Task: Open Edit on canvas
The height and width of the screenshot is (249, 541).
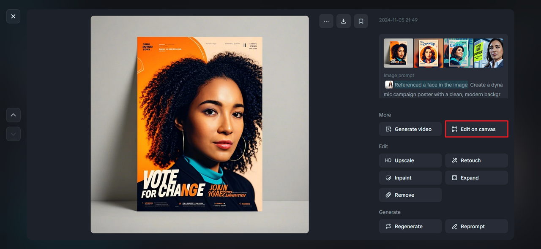Action: [476, 129]
